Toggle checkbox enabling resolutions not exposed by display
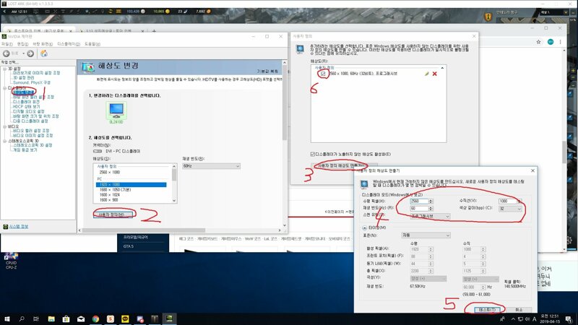Screen dimensions: 578x325 click(313, 154)
